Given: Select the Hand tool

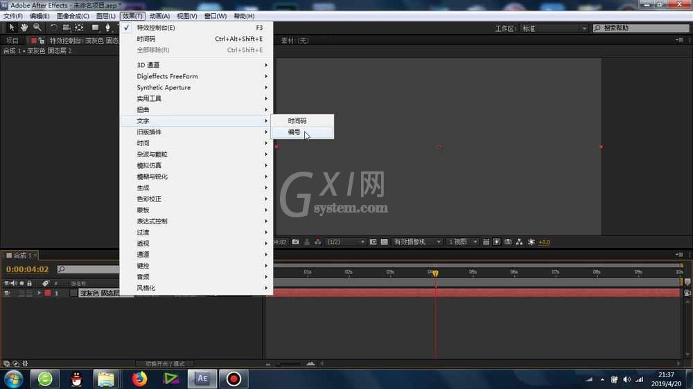Looking at the screenshot, I should click(x=24, y=28).
